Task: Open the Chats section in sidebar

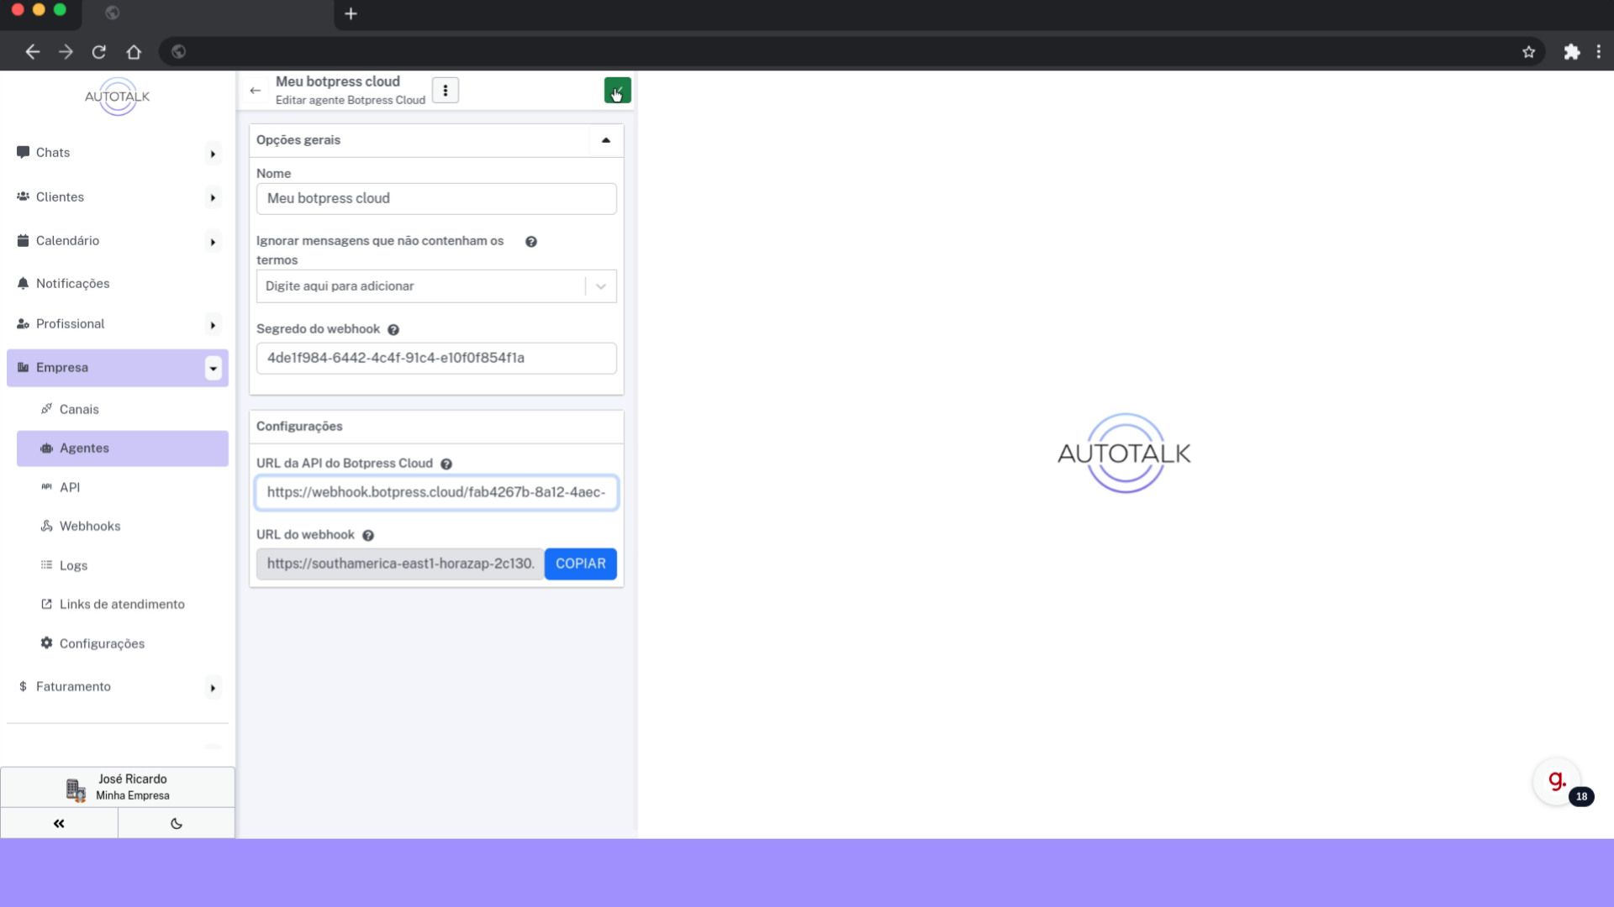Action: 53,153
